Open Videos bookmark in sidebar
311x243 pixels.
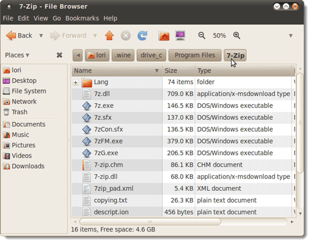click(18, 156)
